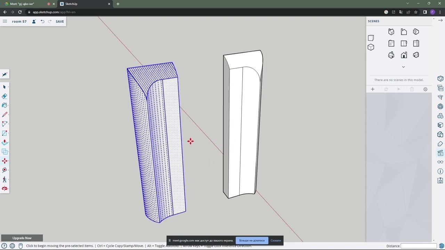Screen dimensions: 445x250
Task: Open the search running-figure tool
Action: tap(5, 74)
